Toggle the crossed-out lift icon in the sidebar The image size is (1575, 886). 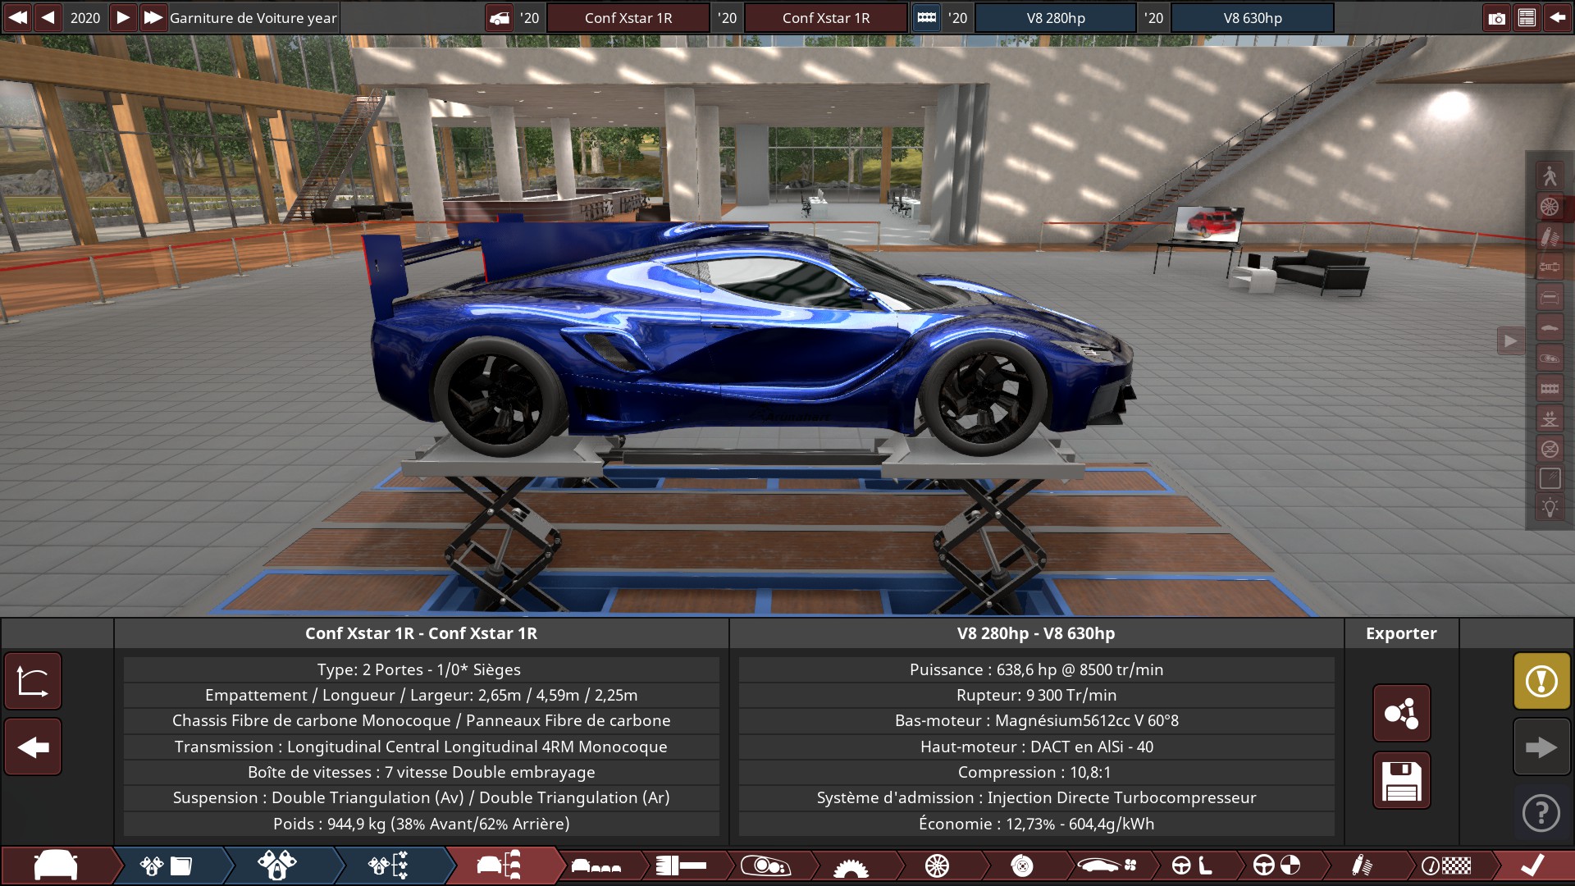1550,449
